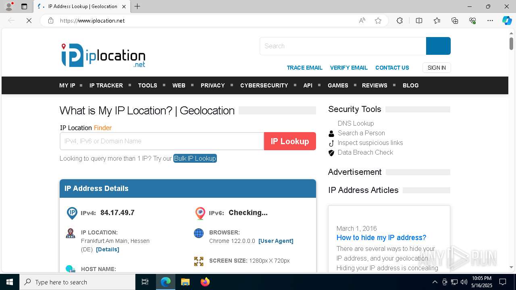Click the IPv4 address 84.17.49.7
Image resolution: width=516 pixels, height=290 pixels.
[x=117, y=213]
